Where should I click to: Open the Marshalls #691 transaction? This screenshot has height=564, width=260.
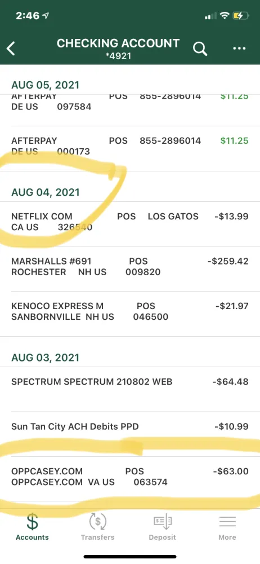click(130, 268)
